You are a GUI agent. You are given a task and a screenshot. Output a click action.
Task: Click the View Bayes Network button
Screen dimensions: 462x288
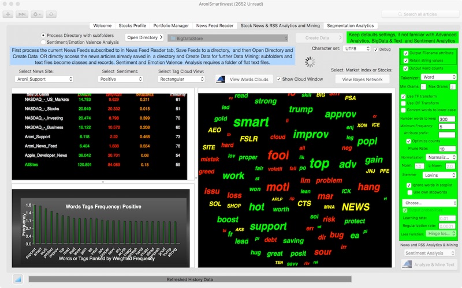point(362,79)
